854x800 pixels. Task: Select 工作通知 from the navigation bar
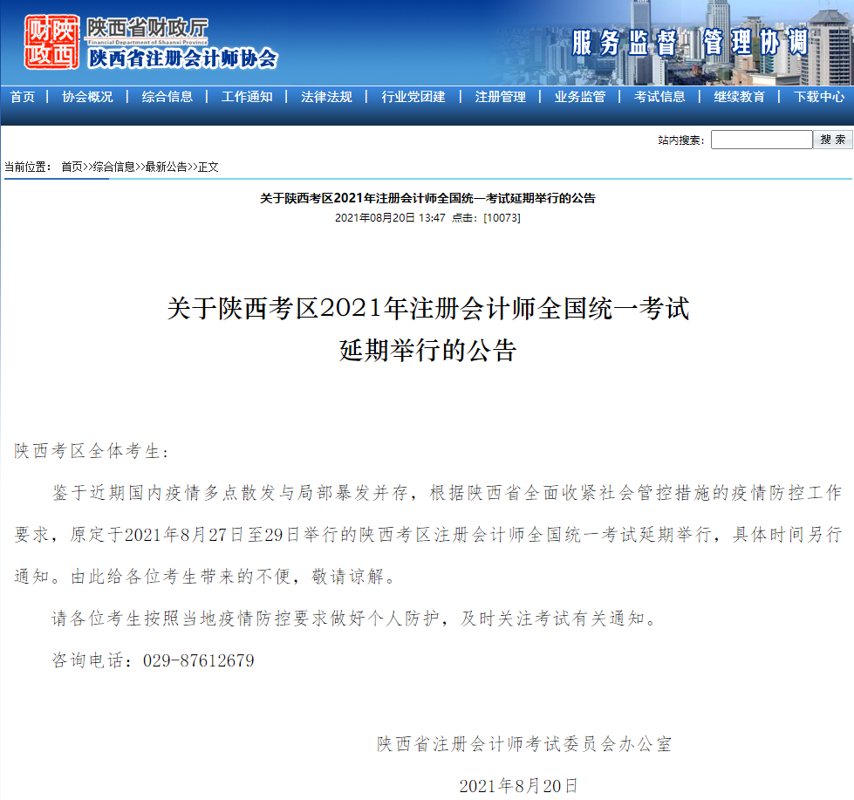point(247,97)
